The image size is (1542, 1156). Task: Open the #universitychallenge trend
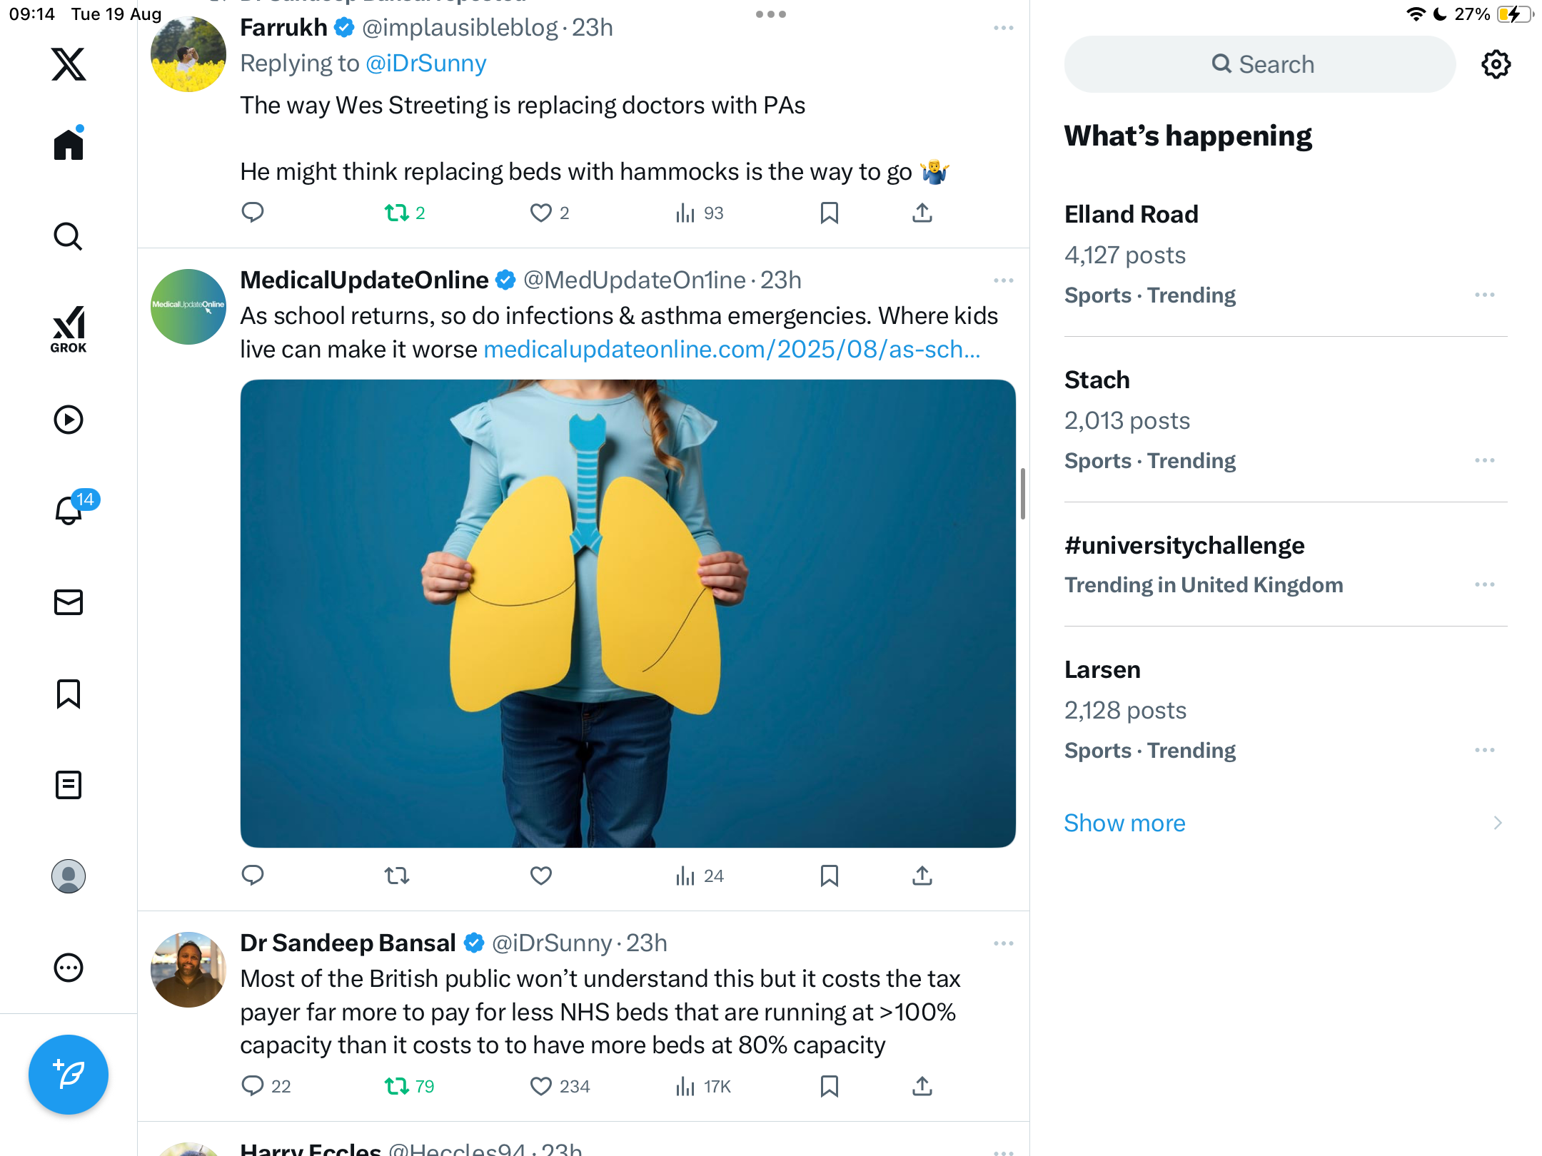coord(1184,545)
